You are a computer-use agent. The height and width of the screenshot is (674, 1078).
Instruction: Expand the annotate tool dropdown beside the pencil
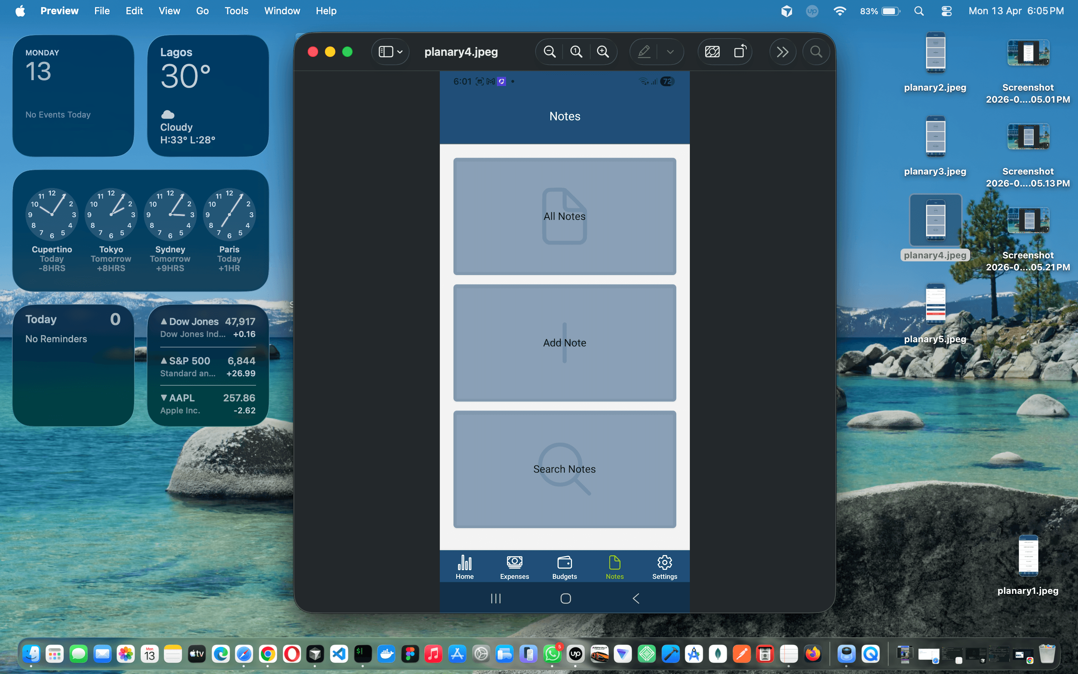670,51
